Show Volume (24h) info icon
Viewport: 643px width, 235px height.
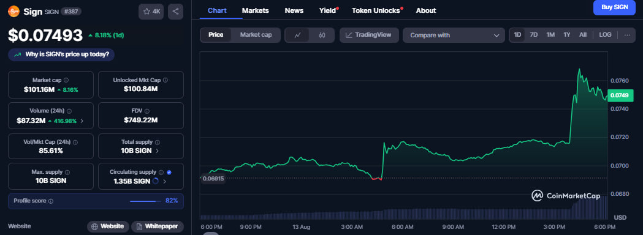[x=69, y=111]
